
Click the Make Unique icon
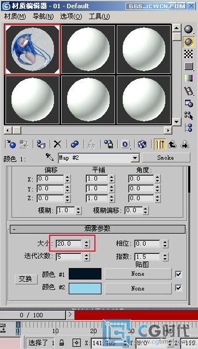[91, 144]
